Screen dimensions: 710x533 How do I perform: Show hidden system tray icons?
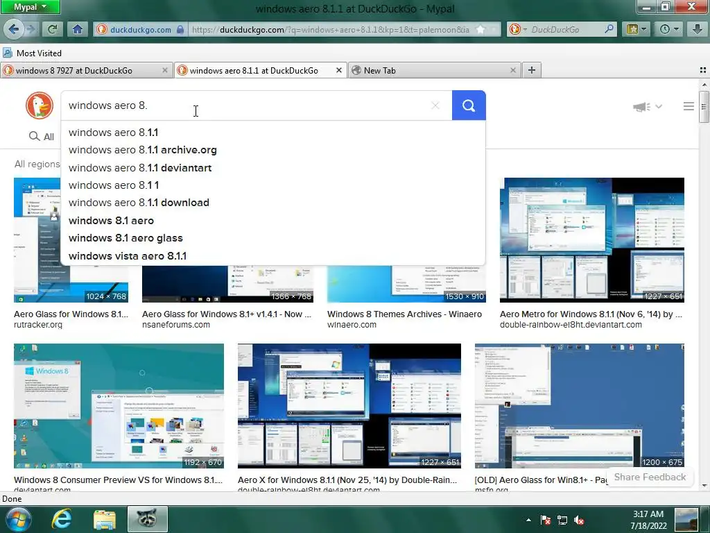(528, 520)
